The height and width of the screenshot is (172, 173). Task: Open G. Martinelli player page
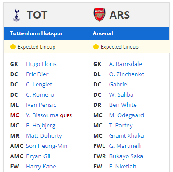[x=125, y=146]
